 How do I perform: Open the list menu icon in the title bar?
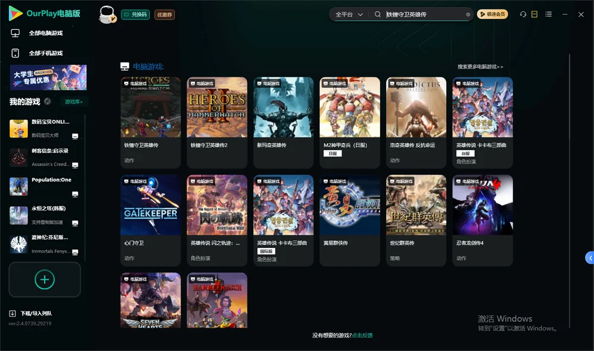548,14
